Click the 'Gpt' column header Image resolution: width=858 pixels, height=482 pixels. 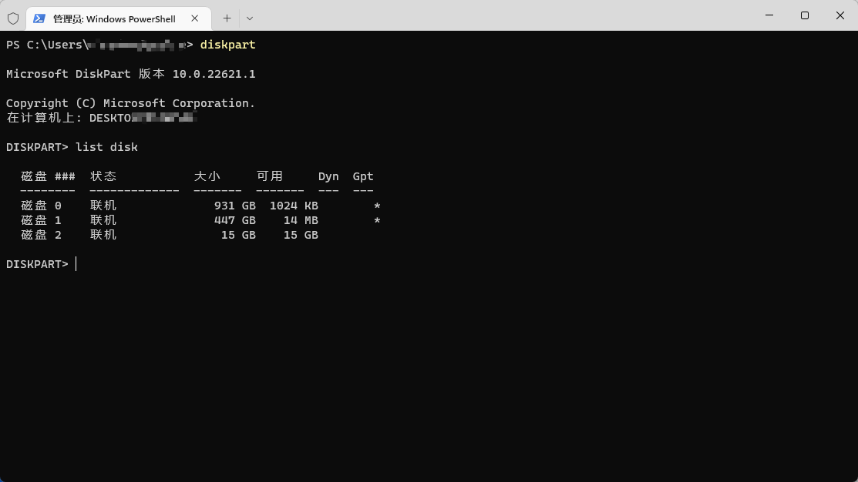click(363, 176)
